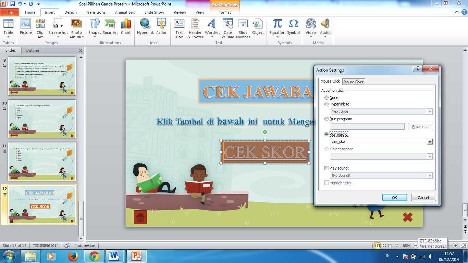Click the Hyperlink icon in Links group
468x263 pixels.
[x=145, y=24]
